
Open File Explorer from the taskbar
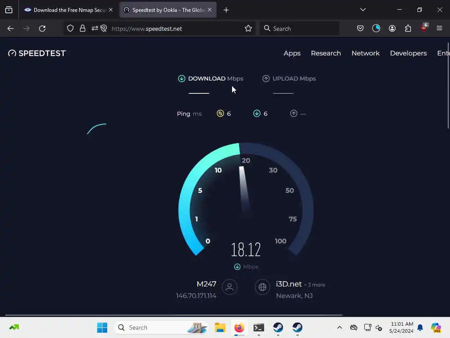(220, 327)
